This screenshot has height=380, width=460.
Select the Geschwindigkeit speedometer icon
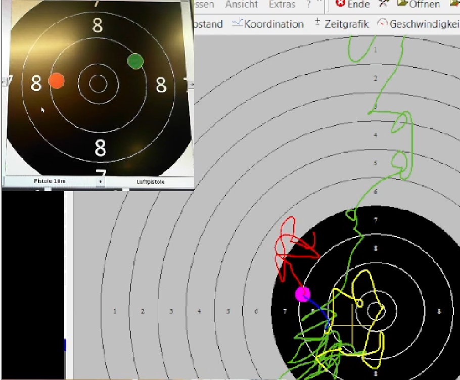(x=383, y=24)
